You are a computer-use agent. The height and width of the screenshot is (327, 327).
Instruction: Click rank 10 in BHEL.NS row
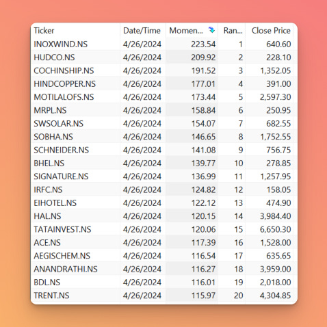click(x=239, y=163)
